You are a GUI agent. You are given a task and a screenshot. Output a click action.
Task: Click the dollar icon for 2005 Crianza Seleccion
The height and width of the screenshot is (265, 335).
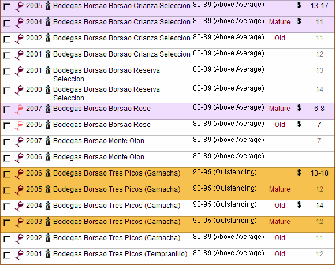coord(299,5)
